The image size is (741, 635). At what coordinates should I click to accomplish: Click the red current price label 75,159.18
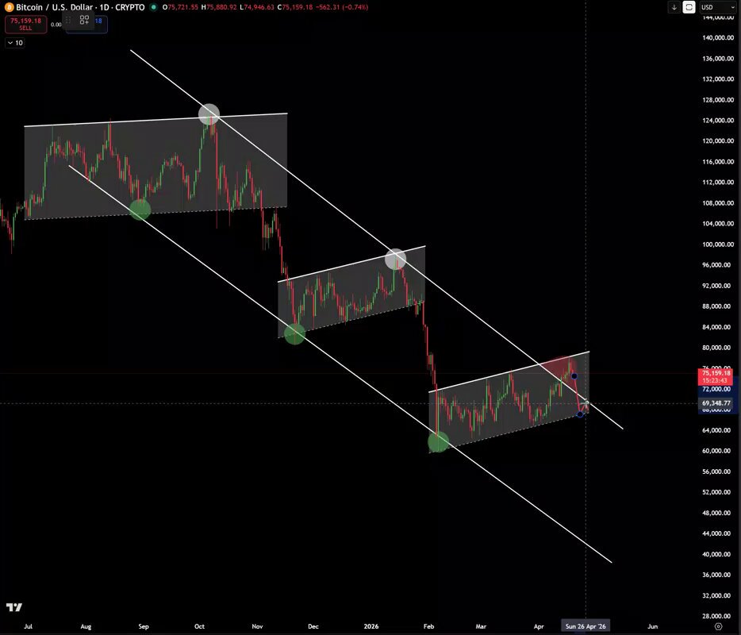716,373
